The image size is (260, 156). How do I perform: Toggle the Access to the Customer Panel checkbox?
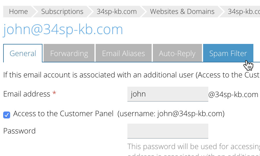click(7, 115)
